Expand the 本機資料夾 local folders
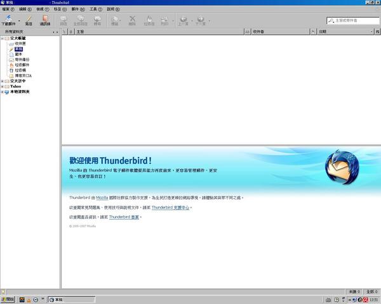 click(x=2, y=92)
